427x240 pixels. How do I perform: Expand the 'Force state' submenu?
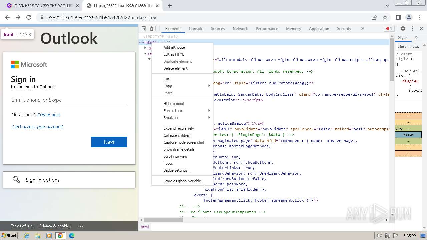pyautogui.click(x=182, y=111)
